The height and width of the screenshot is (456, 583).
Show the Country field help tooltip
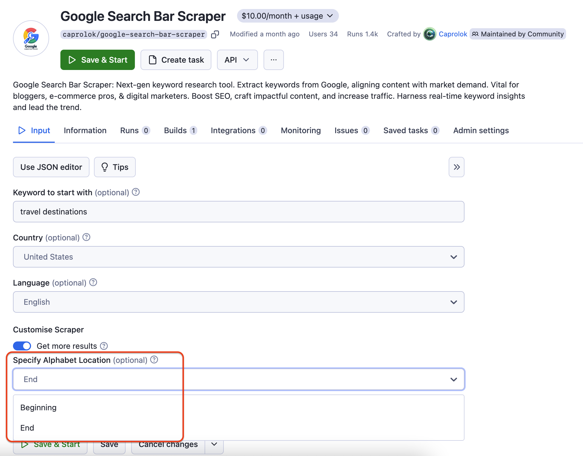point(86,237)
